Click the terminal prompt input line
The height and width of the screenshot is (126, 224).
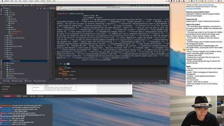pyautogui.click(x=113, y=64)
